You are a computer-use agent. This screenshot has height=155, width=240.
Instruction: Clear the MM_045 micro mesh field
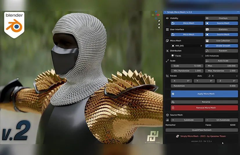pos(201,46)
